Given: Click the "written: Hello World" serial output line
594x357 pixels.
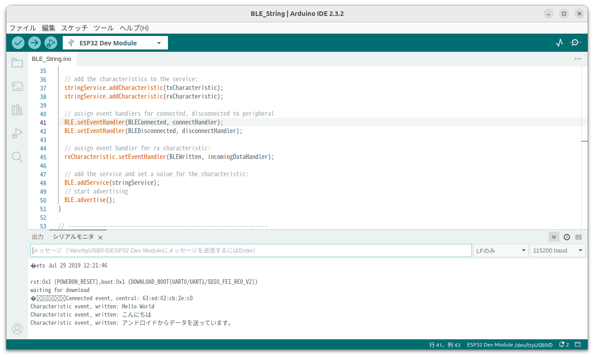Looking at the screenshot, I should point(93,307).
